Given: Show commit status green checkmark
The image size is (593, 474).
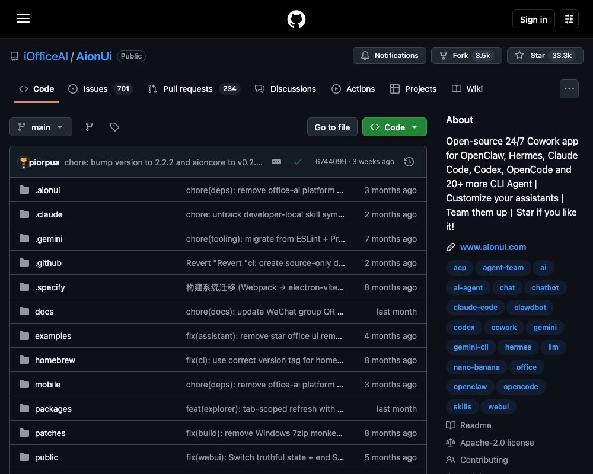Looking at the screenshot, I should (x=298, y=162).
